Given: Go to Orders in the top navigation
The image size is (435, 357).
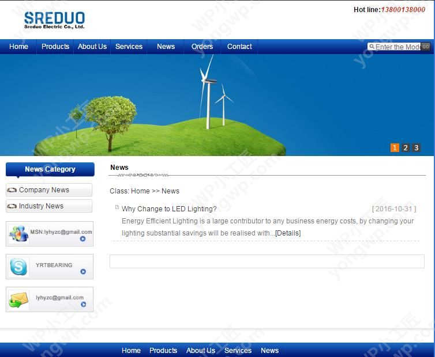Looking at the screenshot, I should pos(202,47).
